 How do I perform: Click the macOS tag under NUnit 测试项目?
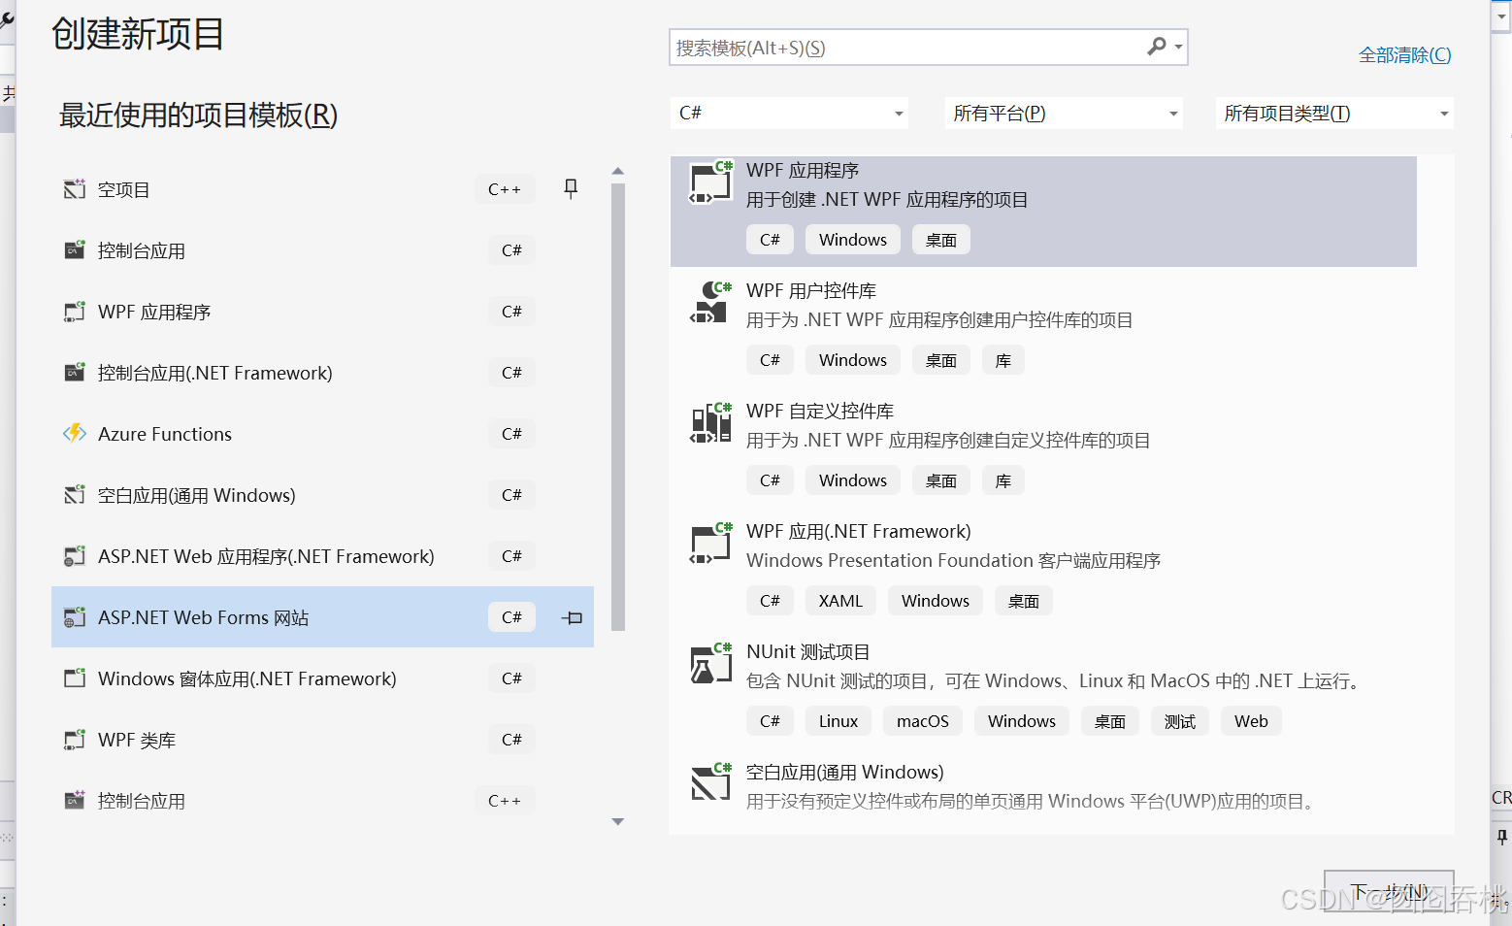[x=923, y=721]
